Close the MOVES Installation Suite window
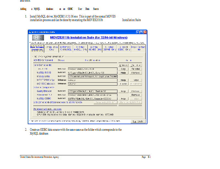 coord(145,32)
